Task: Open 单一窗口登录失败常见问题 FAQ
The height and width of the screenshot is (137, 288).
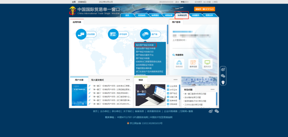Action: pyautogui.click(x=195, y=94)
